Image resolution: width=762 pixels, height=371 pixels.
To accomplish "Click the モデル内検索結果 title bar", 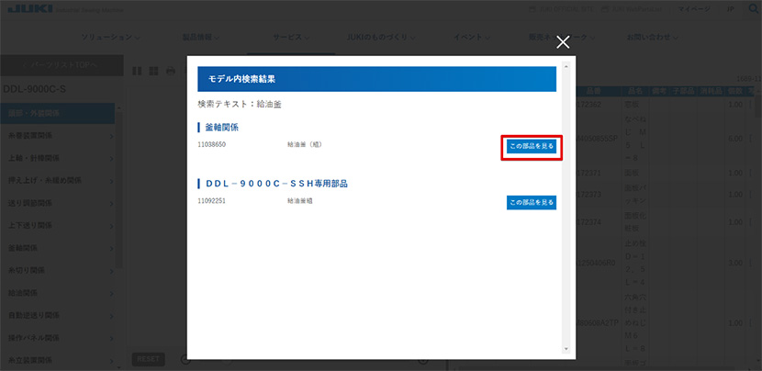I will (x=376, y=79).
